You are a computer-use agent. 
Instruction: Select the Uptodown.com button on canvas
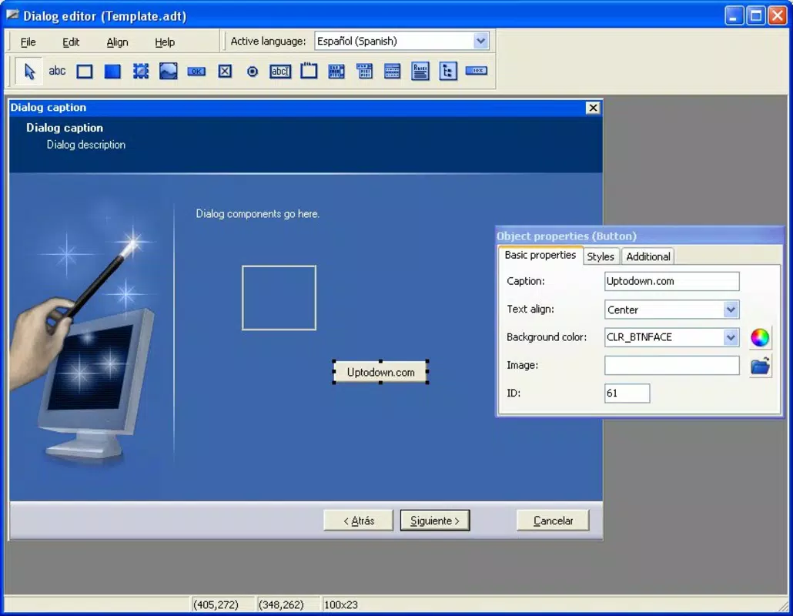pos(381,372)
